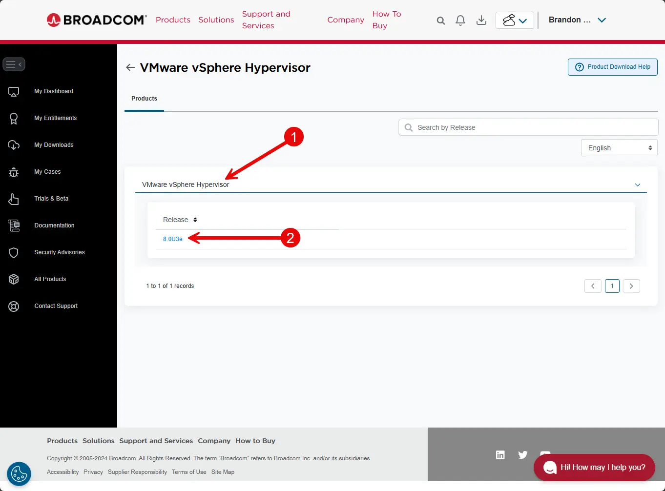Click the My Dashboard monitor icon
This screenshot has height=491, width=665.
(14, 91)
